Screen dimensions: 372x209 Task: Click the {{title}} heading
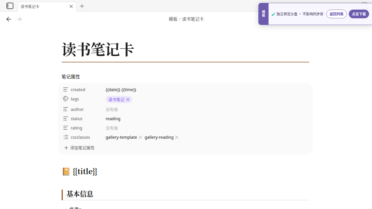coord(85,171)
